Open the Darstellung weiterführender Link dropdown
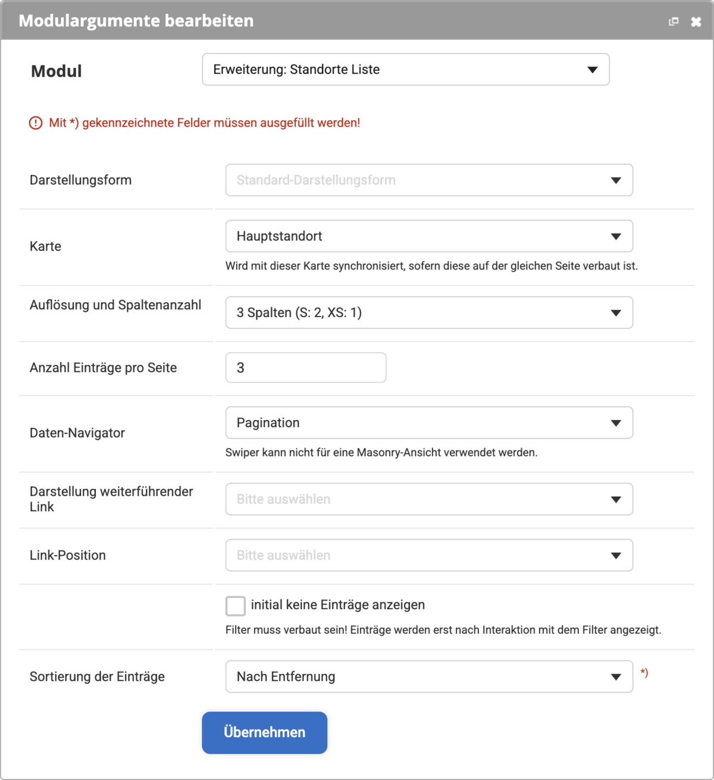Screen dimensions: 714x780 coord(429,499)
